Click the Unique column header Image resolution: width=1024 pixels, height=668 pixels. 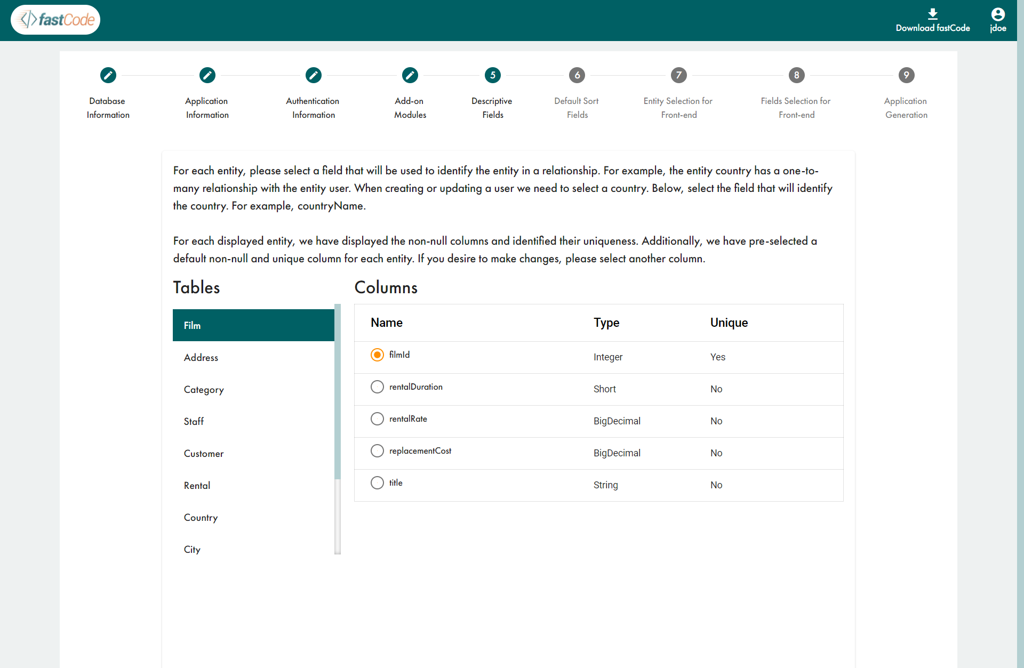(729, 323)
